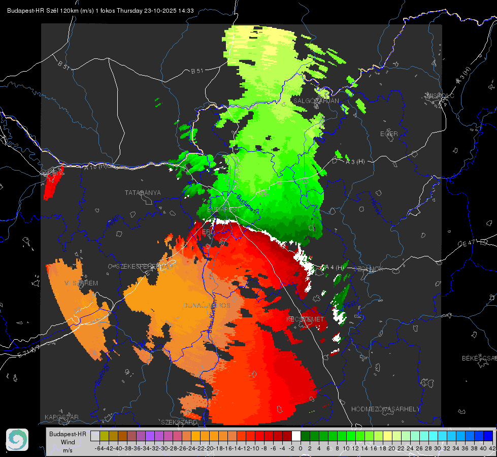Screen dimensions: 497x457
Task: Click the blue 'Somogy' county label
Action: [103, 375]
